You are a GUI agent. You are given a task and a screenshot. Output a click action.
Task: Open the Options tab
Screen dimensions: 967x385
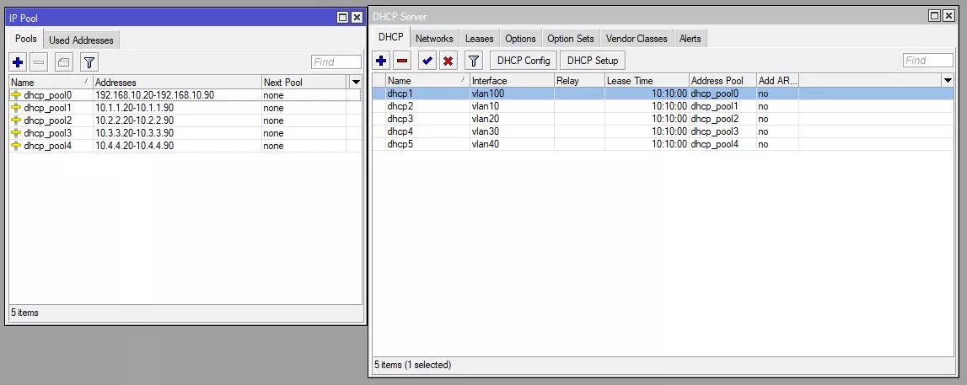click(520, 38)
